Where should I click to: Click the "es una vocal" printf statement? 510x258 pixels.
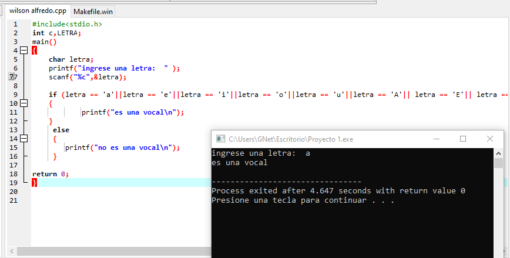tap(132, 112)
